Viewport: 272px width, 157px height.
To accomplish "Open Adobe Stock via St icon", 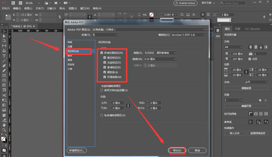I will (x=21, y=3).
